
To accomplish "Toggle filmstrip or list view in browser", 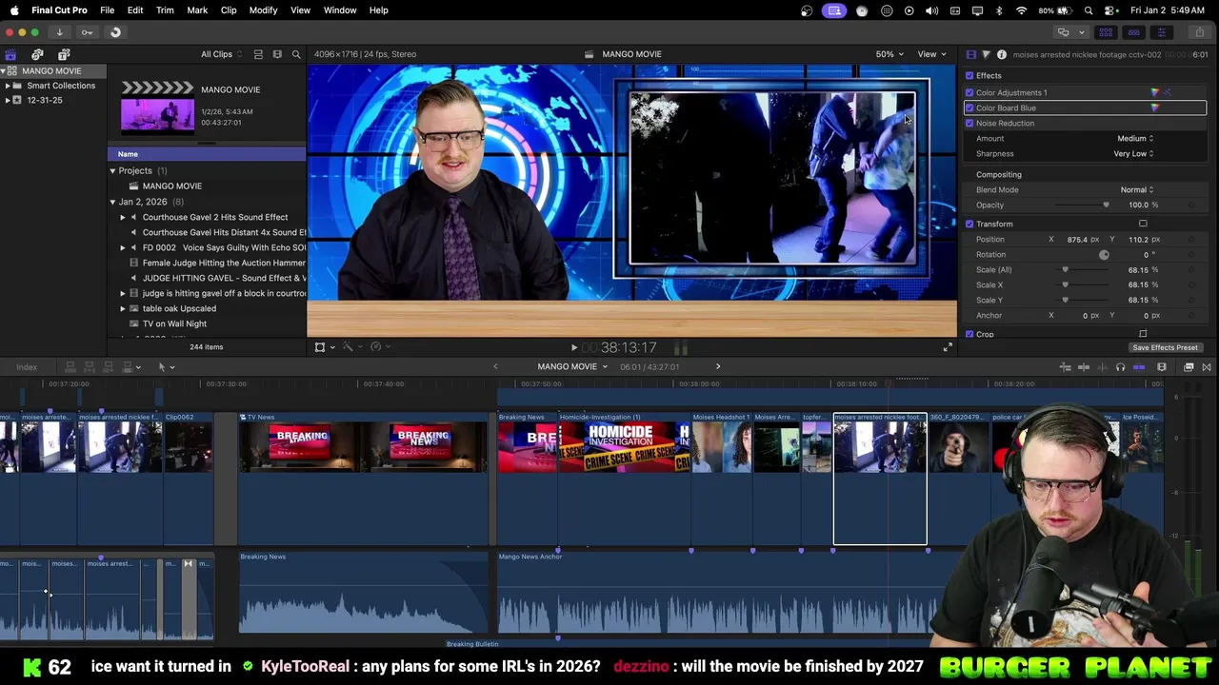I will tap(277, 54).
